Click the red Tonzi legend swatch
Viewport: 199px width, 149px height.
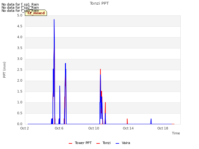(98, 143)
